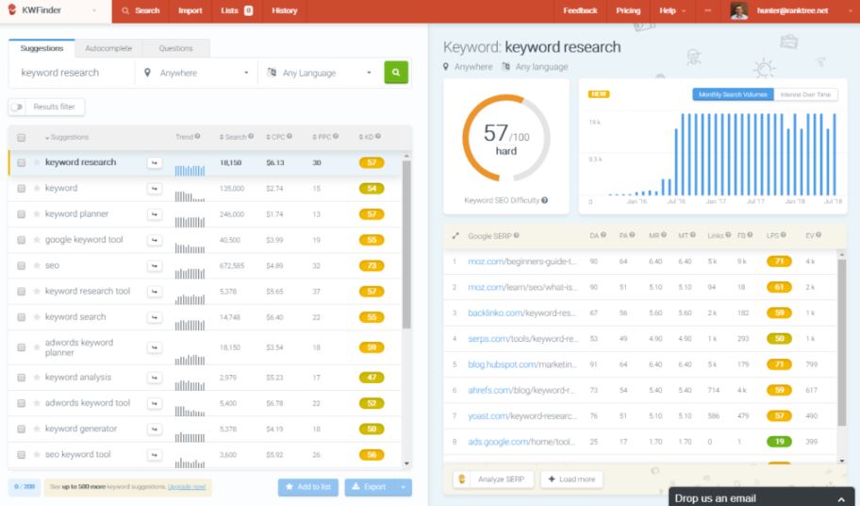Click the arrow icon in the 'keyword analysis' row
The height and width of the screenshot is (506, 860).
[x=155, y=379]
